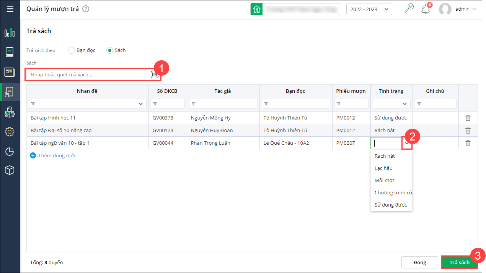Viewport: 486px width, 273px height.
Task: Open the cube sidebar icon
Action: (10, 170)
